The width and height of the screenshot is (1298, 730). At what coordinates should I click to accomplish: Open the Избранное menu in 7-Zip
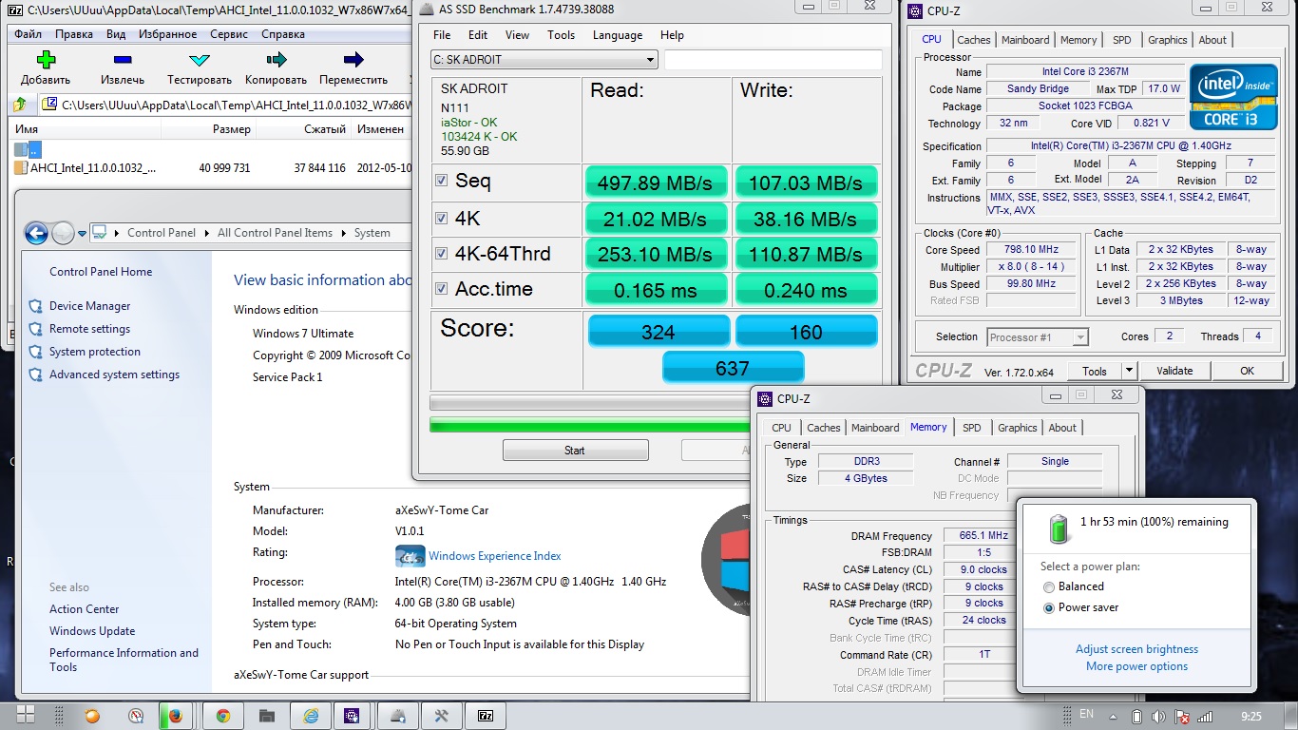[167, 34]
